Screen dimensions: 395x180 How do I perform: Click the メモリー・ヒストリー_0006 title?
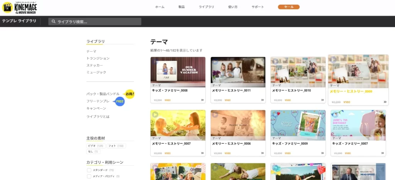coord(231,143)
